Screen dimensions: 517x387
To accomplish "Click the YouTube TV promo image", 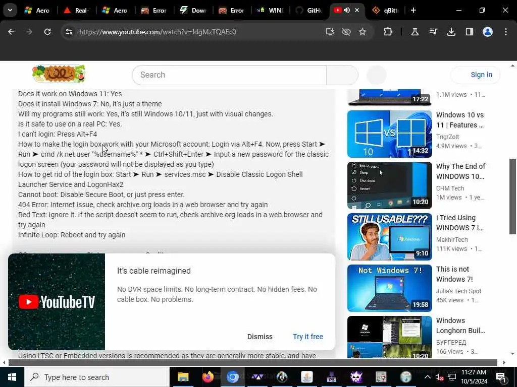I will coord(57,301).
